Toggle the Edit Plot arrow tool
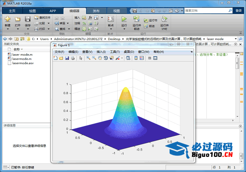Image resolution: width=246 pixels, height=172 pixels. click(81, 58)
